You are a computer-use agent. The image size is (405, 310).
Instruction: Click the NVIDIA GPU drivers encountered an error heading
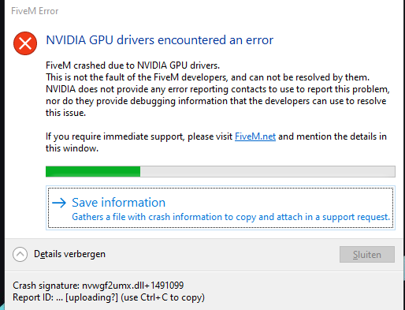coord(160,40)
